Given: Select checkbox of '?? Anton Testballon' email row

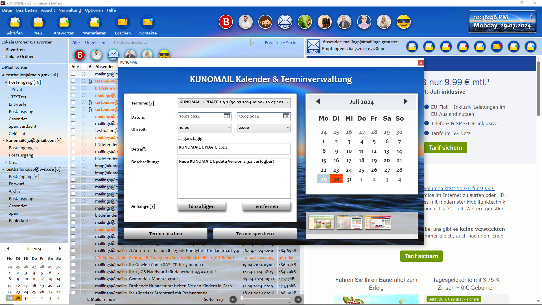Looking at the screenshot, I should point(73,250).
